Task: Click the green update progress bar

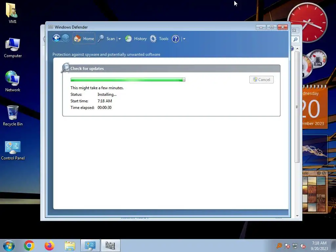Action: tap(128, 80)
